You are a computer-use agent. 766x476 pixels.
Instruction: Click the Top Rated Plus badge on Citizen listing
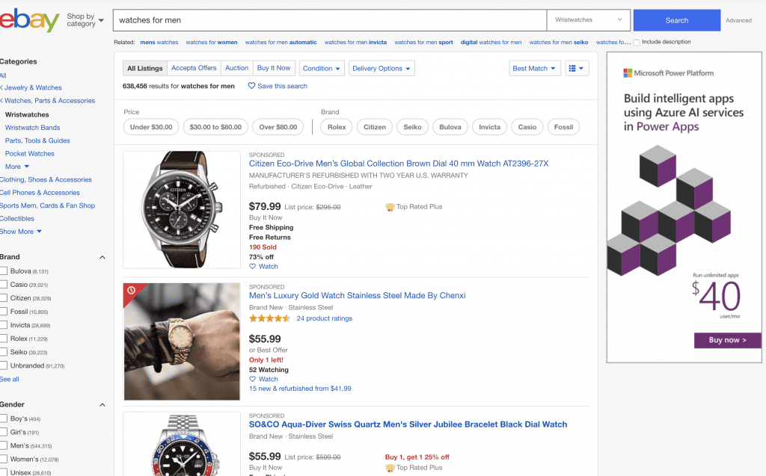point(414,207)
